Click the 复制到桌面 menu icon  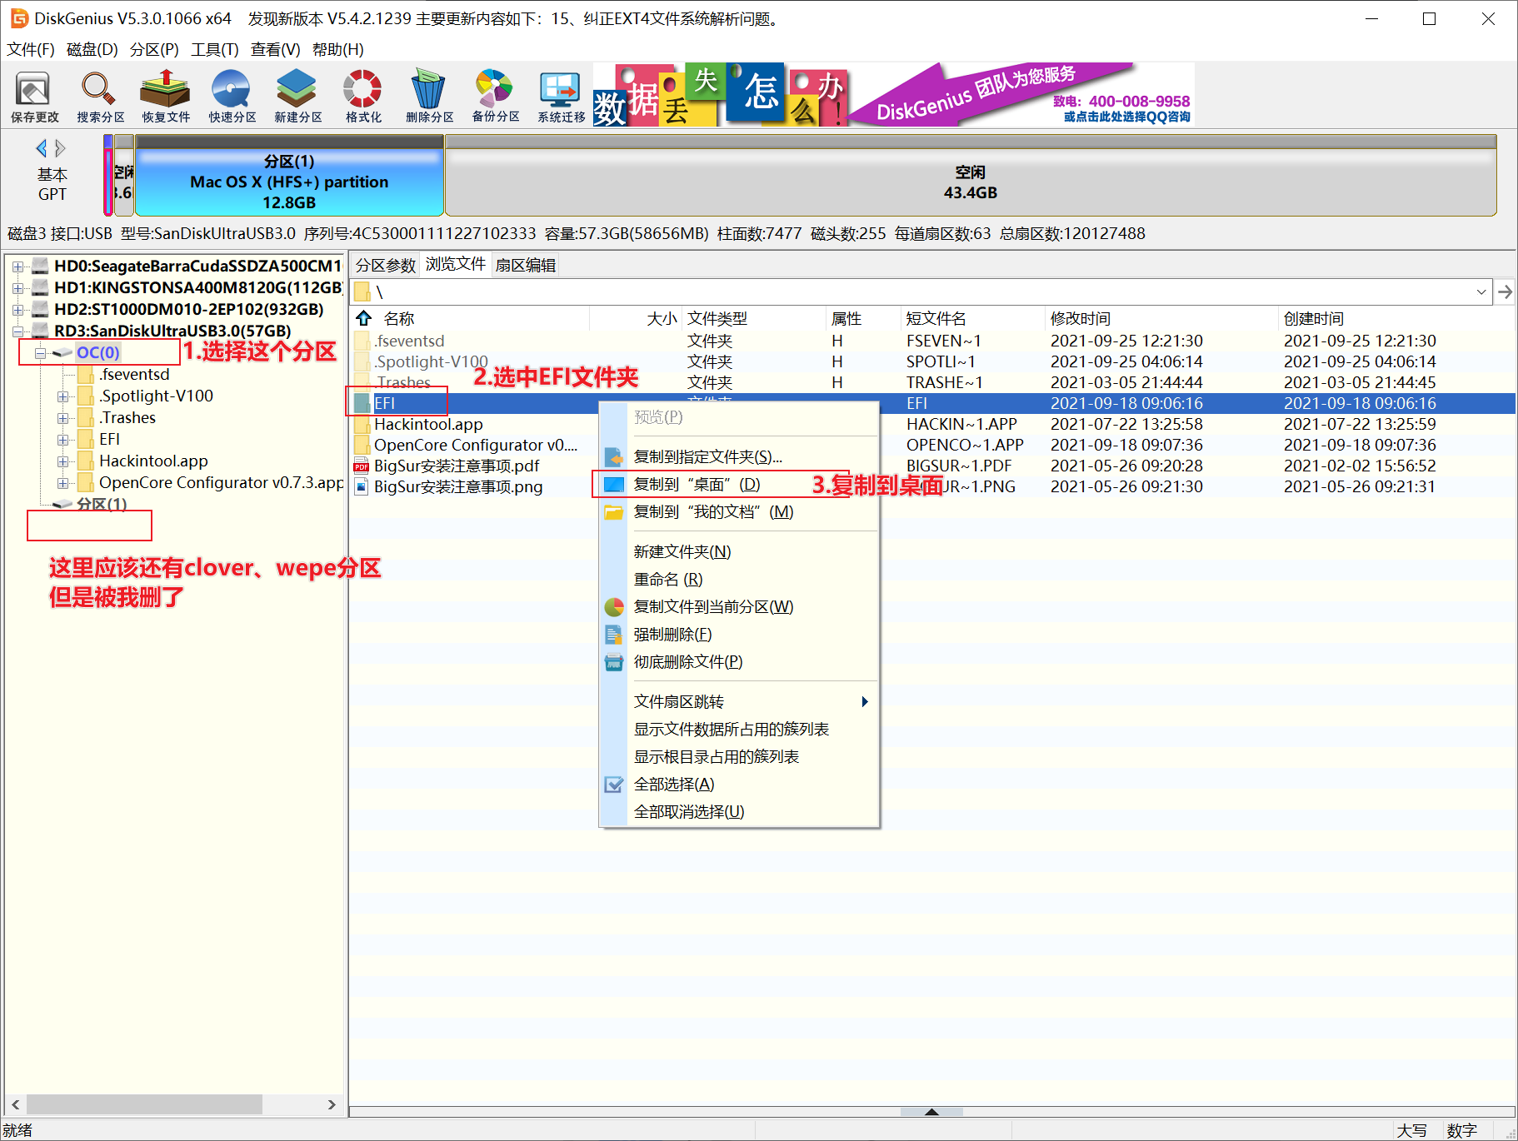(x=614, y=484)
